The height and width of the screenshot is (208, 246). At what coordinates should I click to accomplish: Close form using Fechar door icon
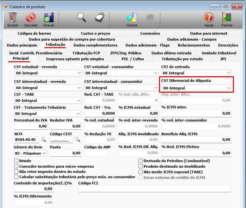[227, 17]
